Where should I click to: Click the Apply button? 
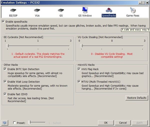tap(140, 123)
